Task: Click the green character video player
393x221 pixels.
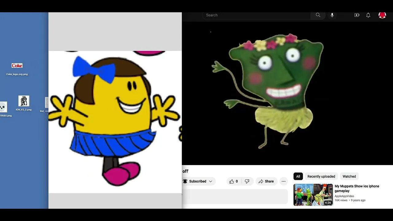Action: [287, 94]
